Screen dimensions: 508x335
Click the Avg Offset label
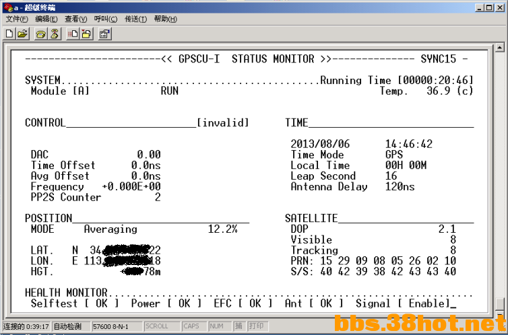tap(60, 176)
